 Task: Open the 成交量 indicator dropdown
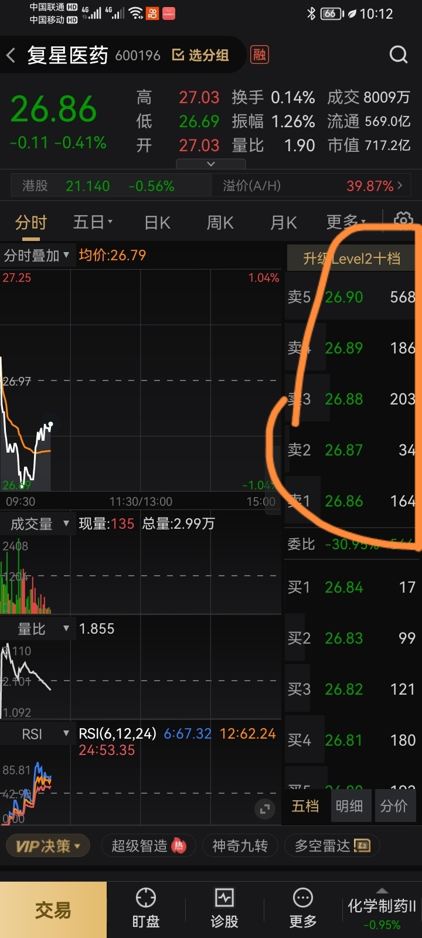click(38, 524)
